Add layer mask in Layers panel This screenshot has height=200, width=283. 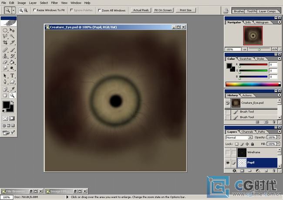click(x=242, y=170)
